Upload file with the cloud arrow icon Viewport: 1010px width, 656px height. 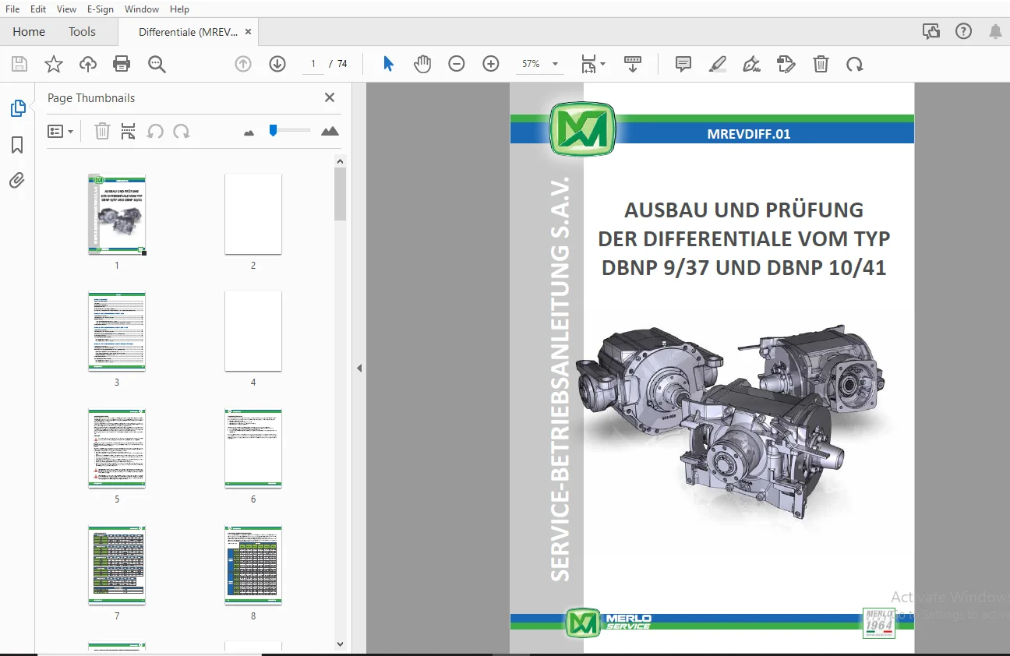(88, 65)
